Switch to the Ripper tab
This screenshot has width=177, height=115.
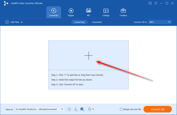71,12
